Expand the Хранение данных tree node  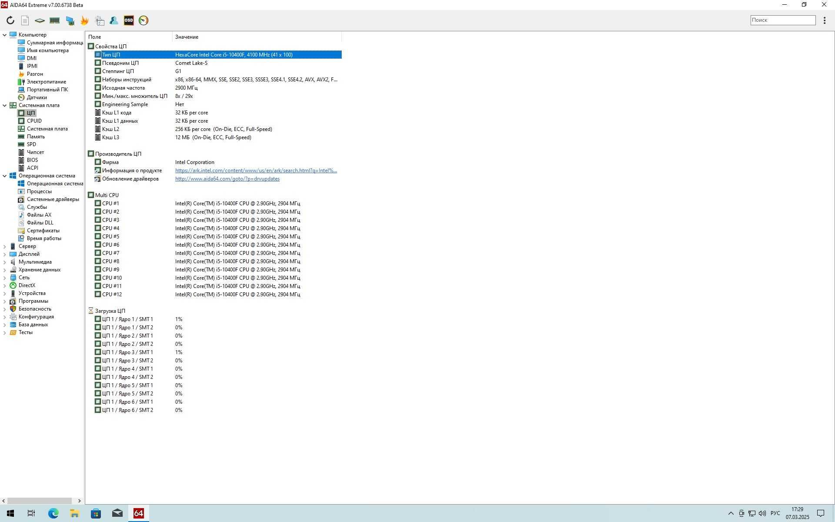click(5, 270)
